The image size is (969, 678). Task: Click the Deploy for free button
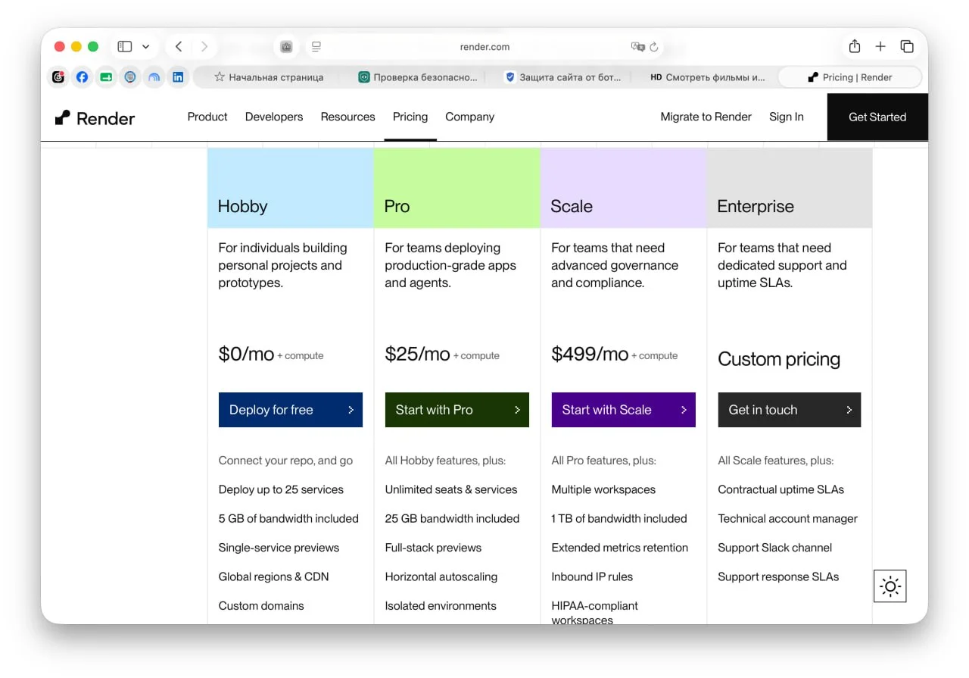click(291, 410)
